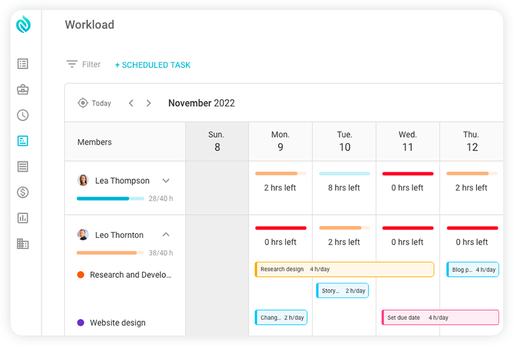Open the bar chart reports icon
The height and width of the screenshot is (346, 516).
[x=22, y=218]
